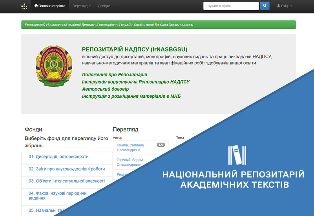314x216 pixels.
Task: Click the house icon on Головна сторінка
Action: pyautogui.click(x=36, y=5)
